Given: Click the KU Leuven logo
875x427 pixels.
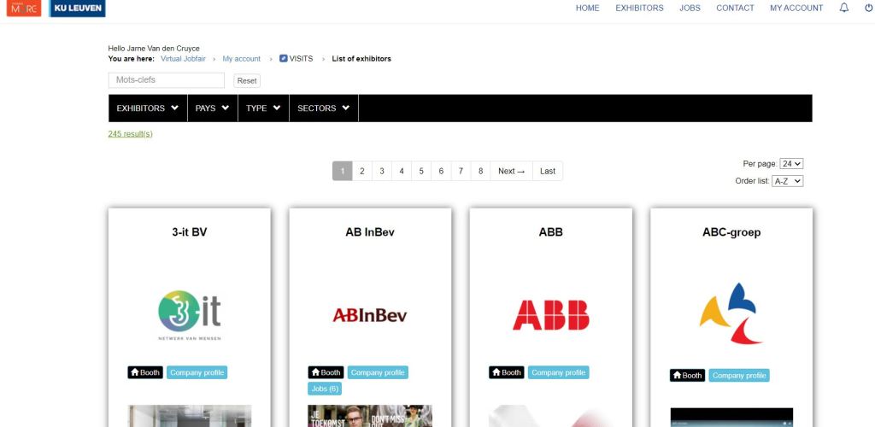Looking at the screenshot, I should point(77,9).
